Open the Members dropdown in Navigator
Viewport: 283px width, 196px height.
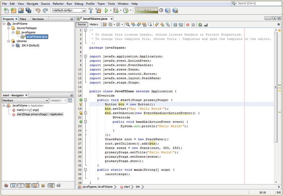pyautogui.click(x=25, y=100)
